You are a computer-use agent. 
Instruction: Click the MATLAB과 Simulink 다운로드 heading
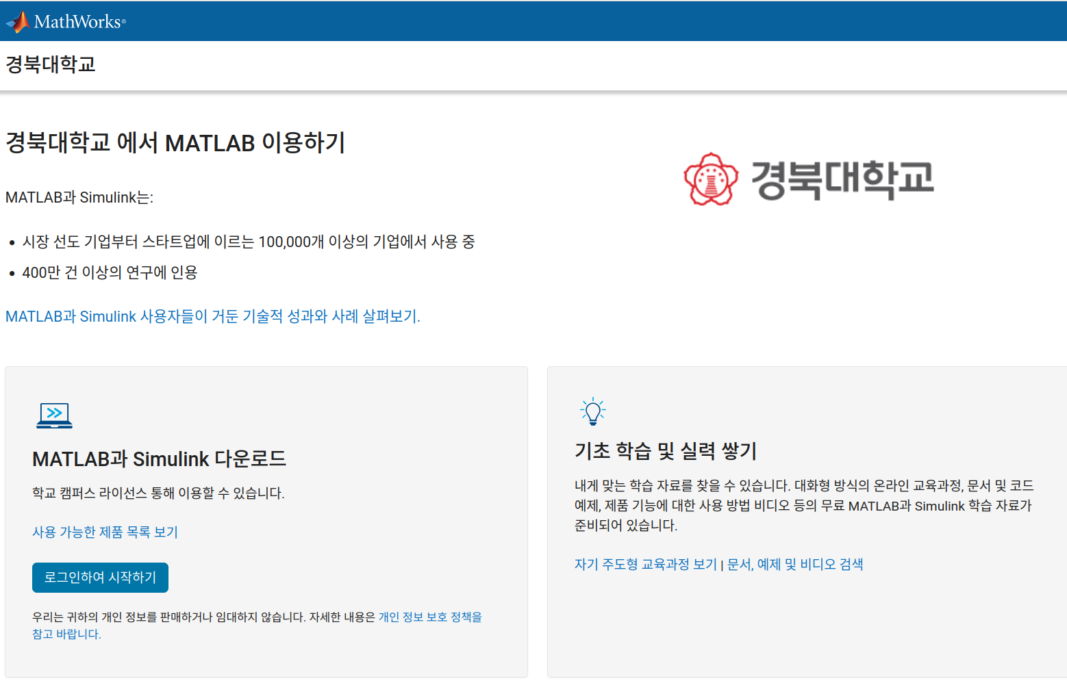point(159,459)
